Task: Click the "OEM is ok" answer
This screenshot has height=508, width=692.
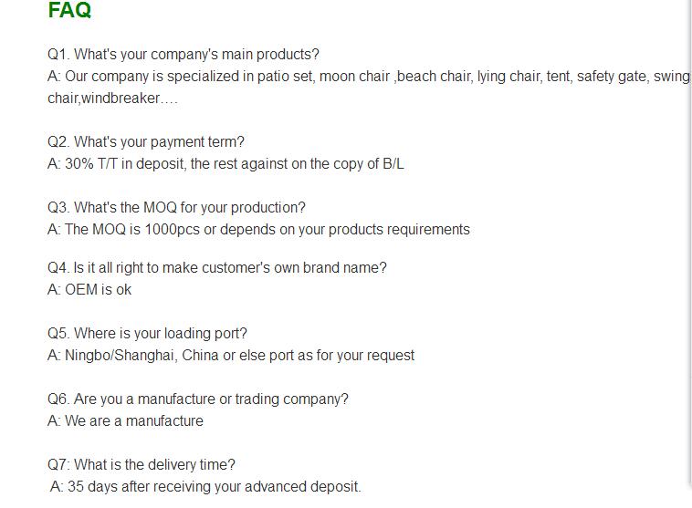Action: click(x=89, y=290)
